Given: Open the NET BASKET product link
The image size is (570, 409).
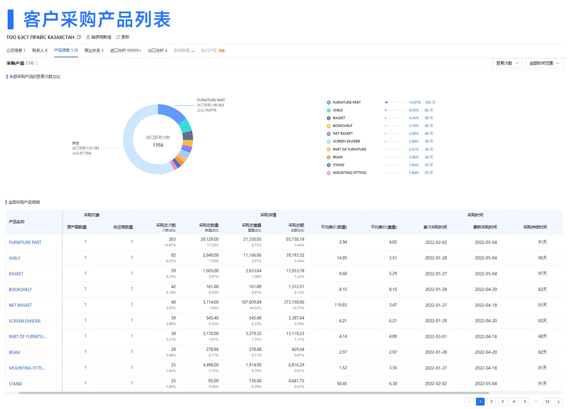Looking at the screenshot, I should [x=20, y=305].
